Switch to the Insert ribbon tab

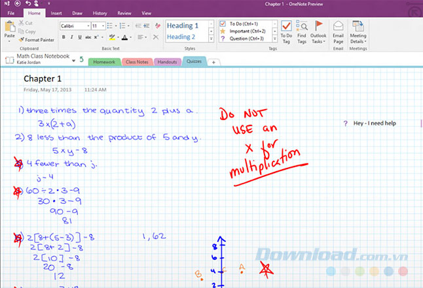(56, 13)
